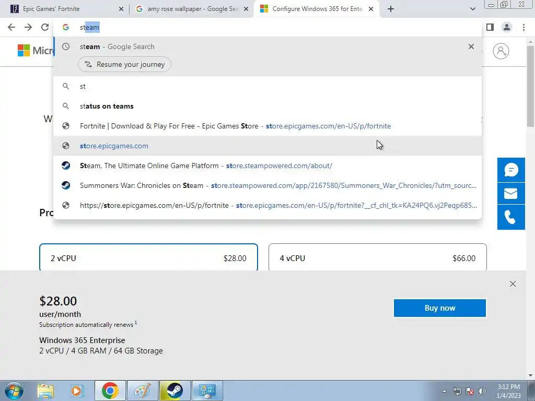The width and height of the screenshot is (535, 401).
Task: Click the 'Resume your journey' chip
Action: coord(124,64)
